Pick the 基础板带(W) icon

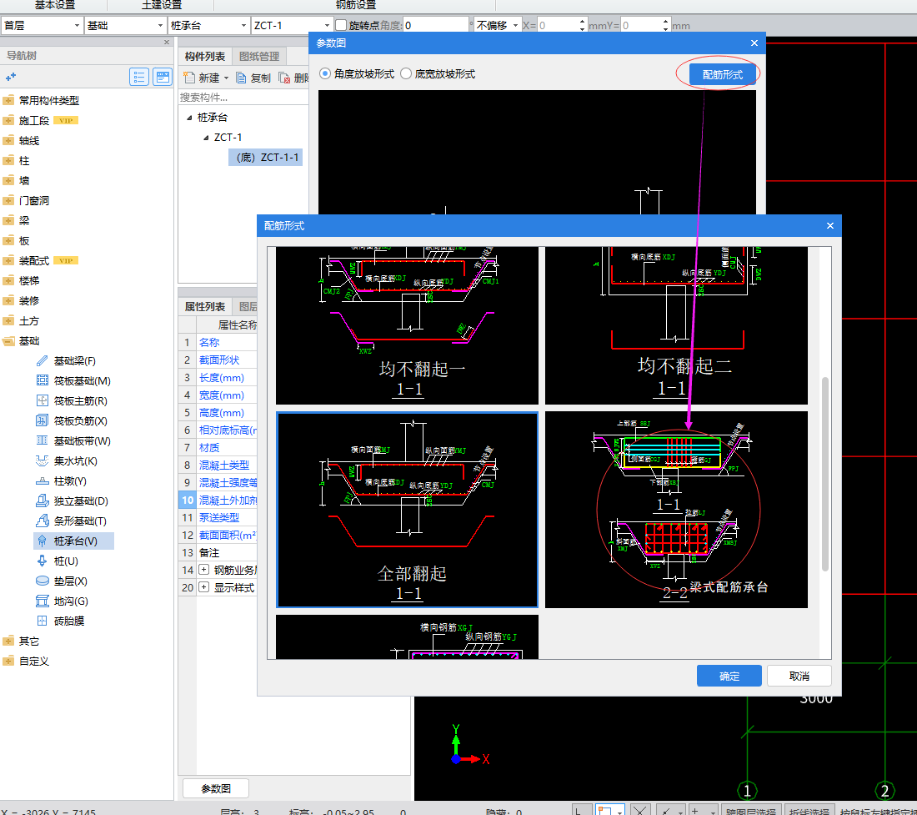click(43, 440)
